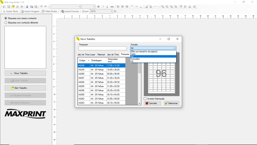Click the vertical align top icon
Viewport: 257px width, 145px height.
(x=132, y=7)
